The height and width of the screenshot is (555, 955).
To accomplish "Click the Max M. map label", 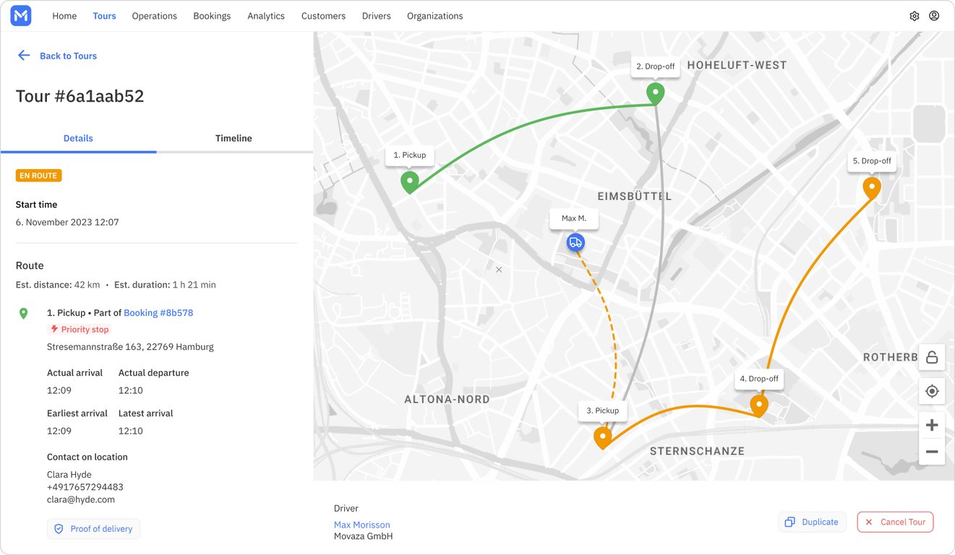I will [x=574, y=218].
